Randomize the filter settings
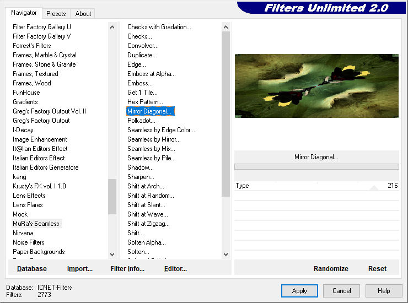Screen dimensions: 408x303 [x=331, y=269]
